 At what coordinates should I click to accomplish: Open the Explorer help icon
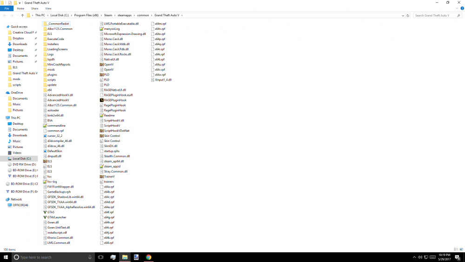point(462,8)
